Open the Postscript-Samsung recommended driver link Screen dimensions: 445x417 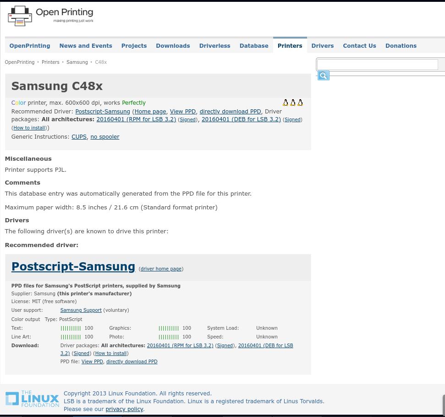103,112
